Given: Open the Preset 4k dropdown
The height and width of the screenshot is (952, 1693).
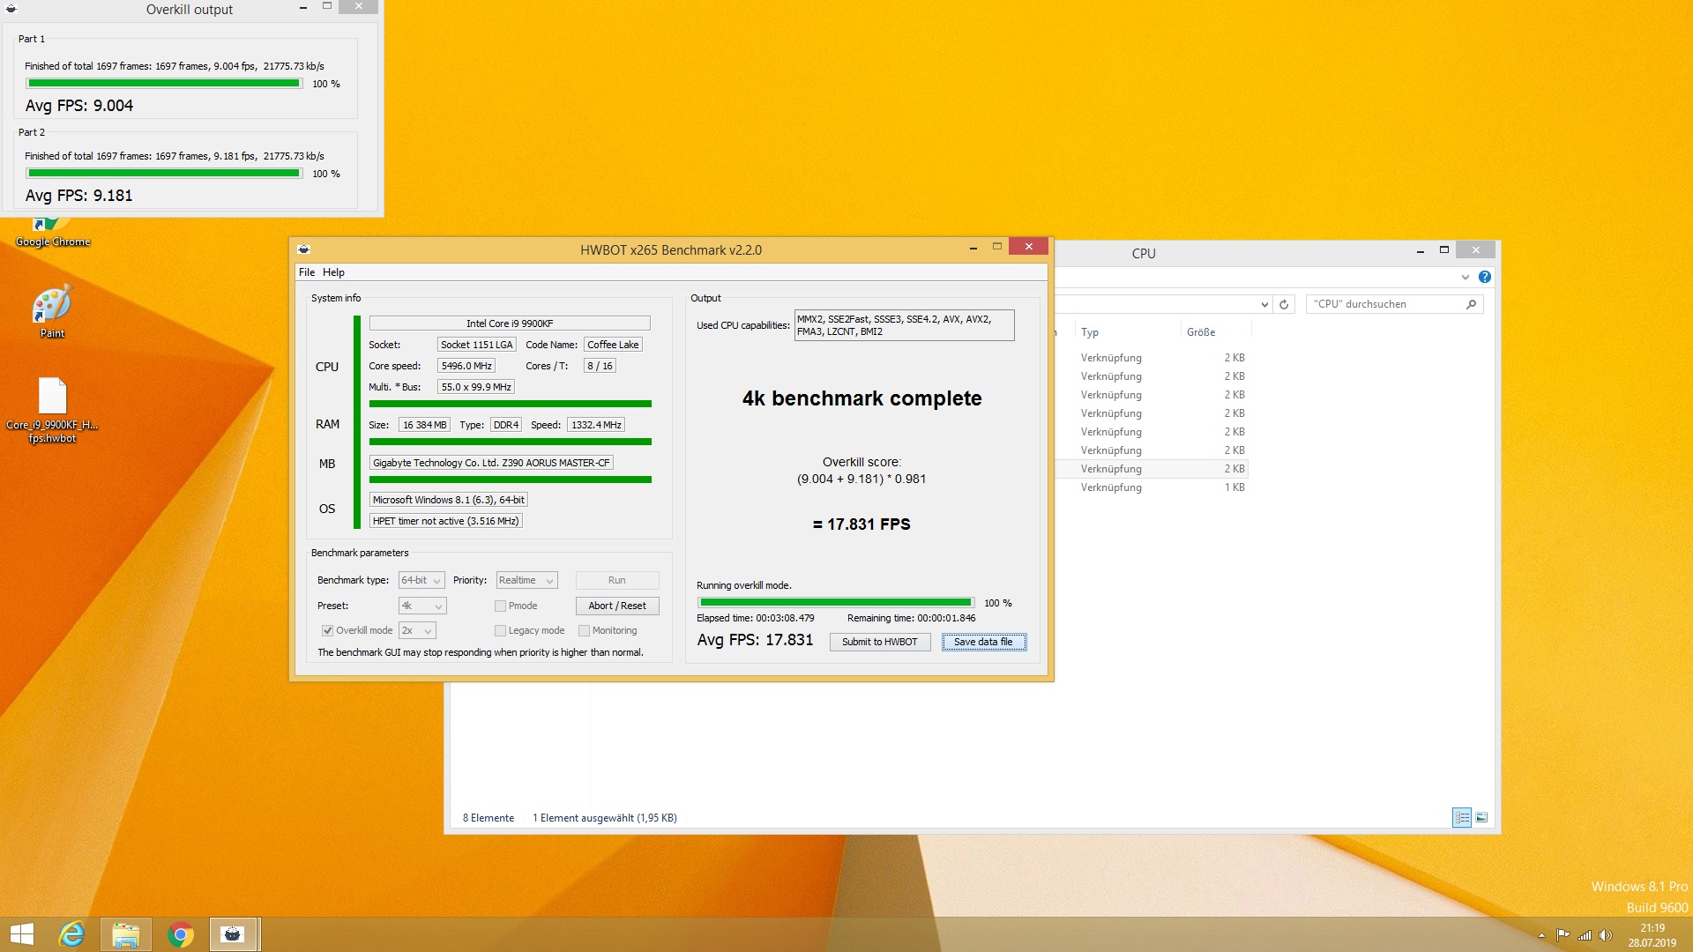Looking at the screenshot, I should (422, 606).
